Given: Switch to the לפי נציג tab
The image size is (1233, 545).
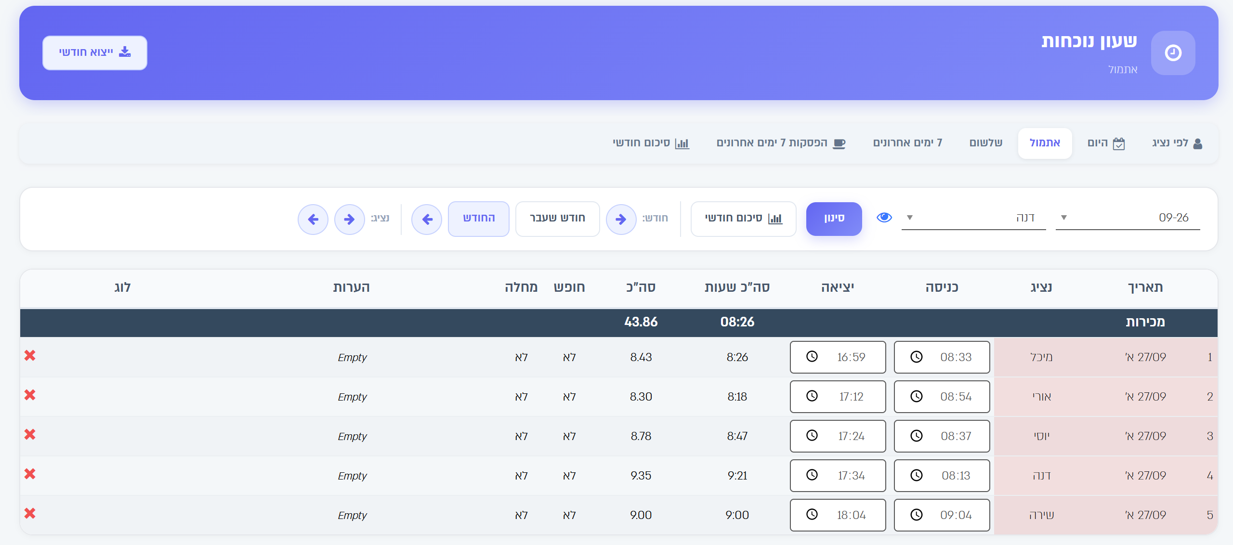Looking at the screenshot, I should coord(1177,143).
